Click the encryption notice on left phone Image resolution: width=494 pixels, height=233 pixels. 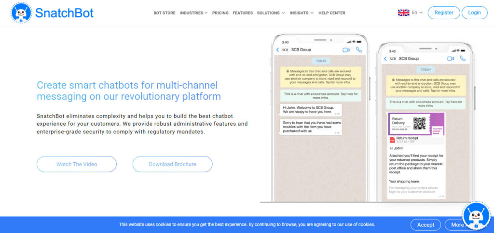pos(321,77)
